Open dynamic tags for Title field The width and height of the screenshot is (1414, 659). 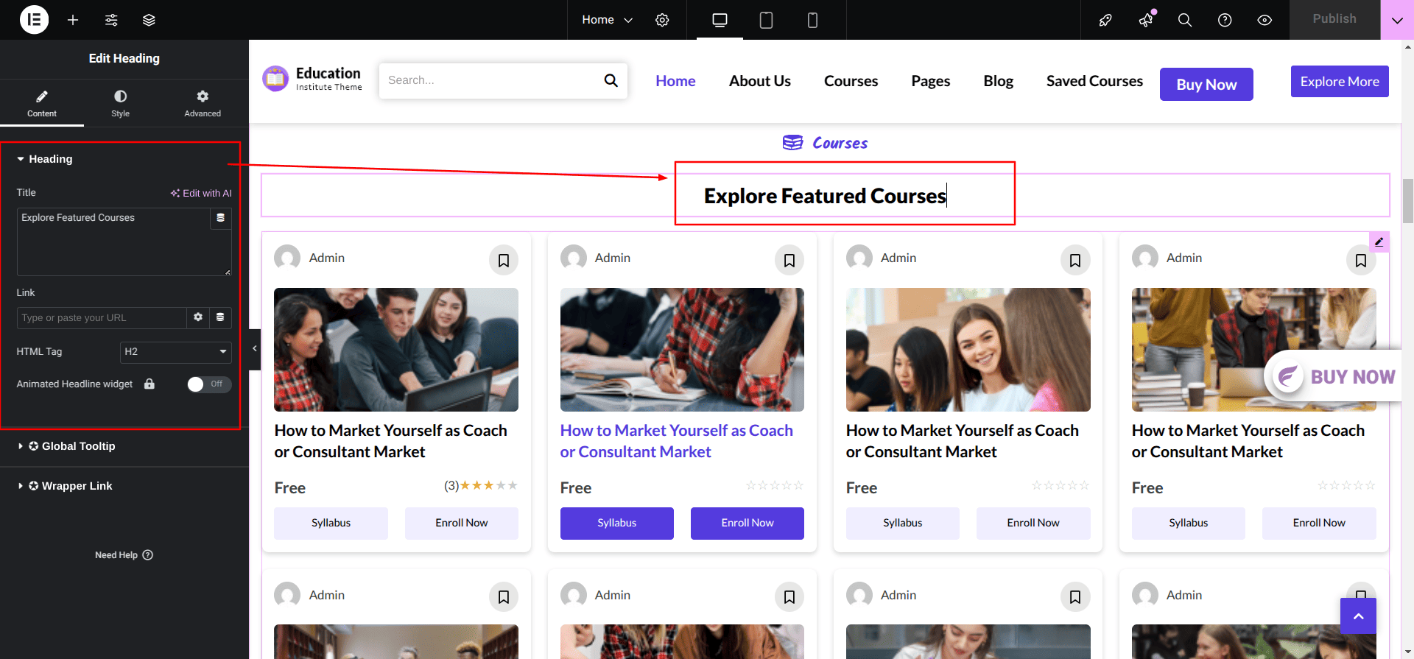tap(221, 218)
